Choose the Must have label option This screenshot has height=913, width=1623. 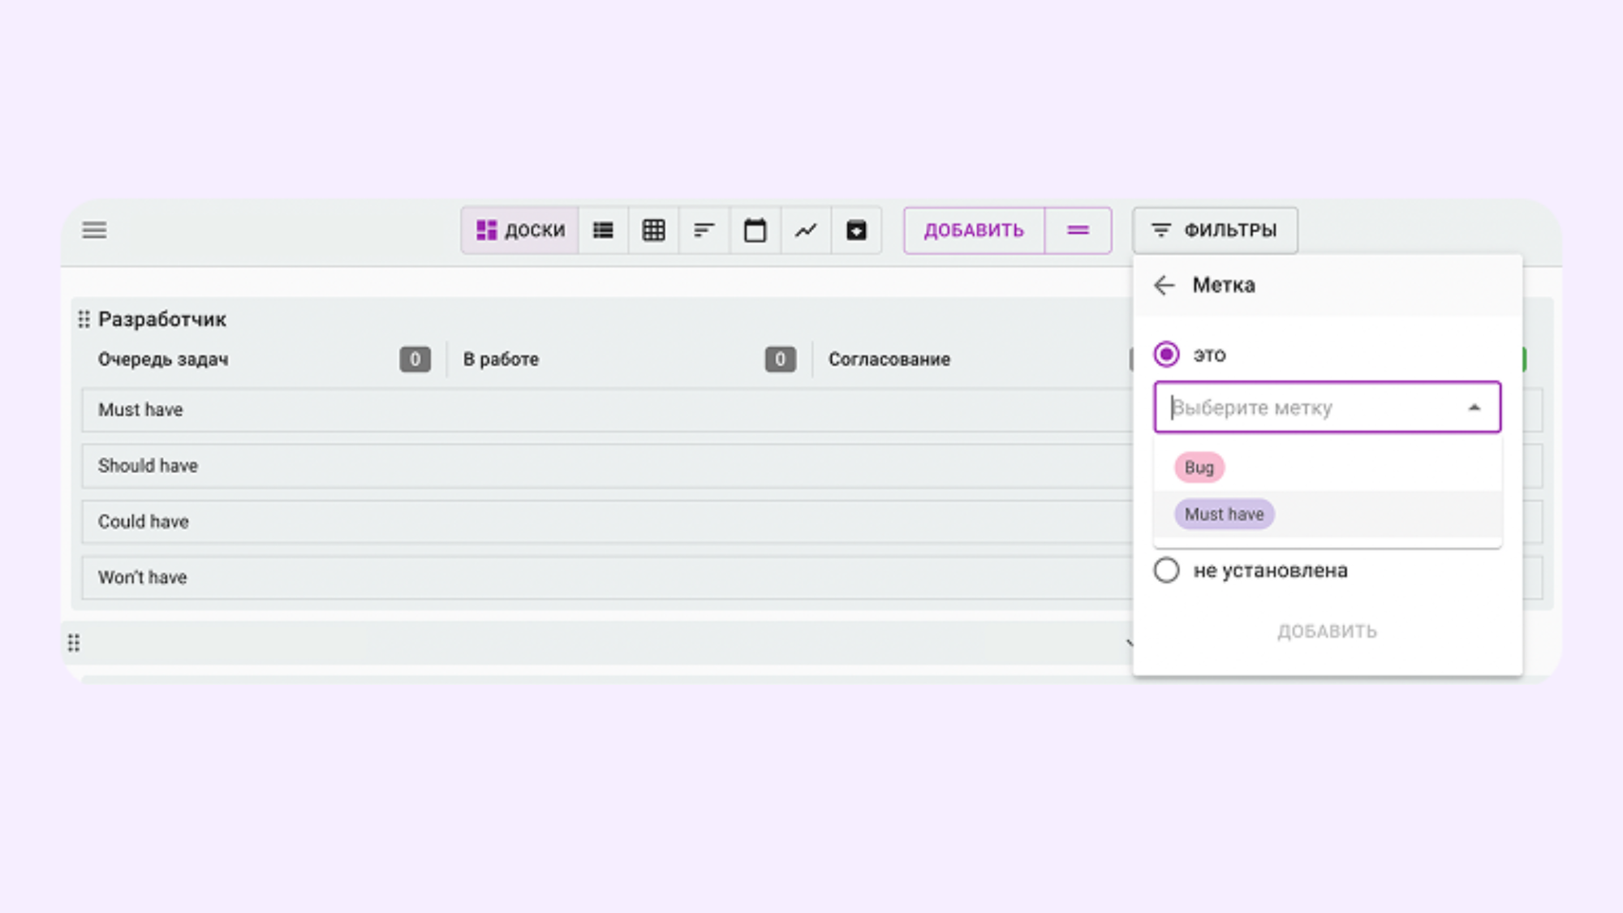click(x=1224, y=515)
